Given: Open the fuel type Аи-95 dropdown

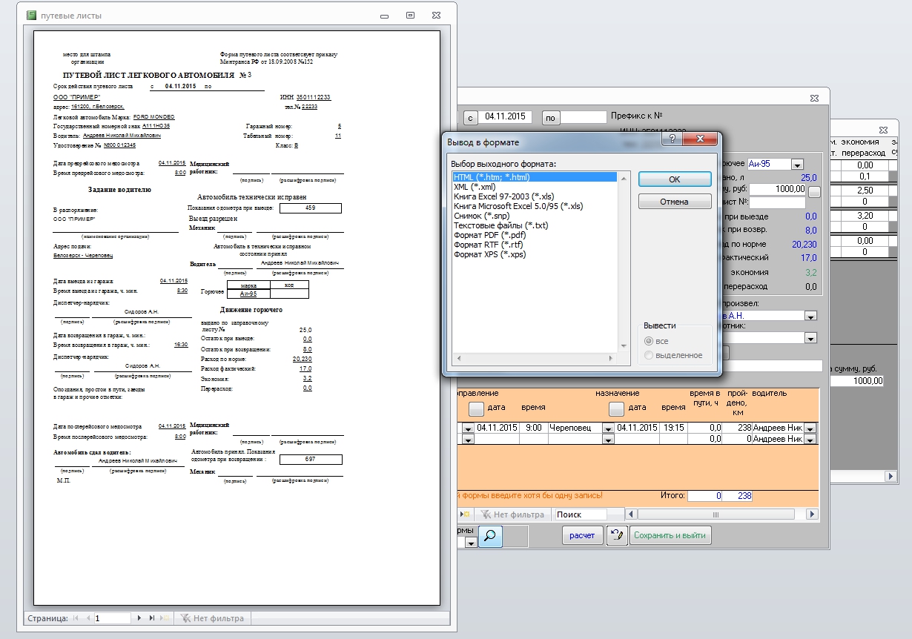Looking at the screenshot, I should pyautogui.click(x=797, y=164).
